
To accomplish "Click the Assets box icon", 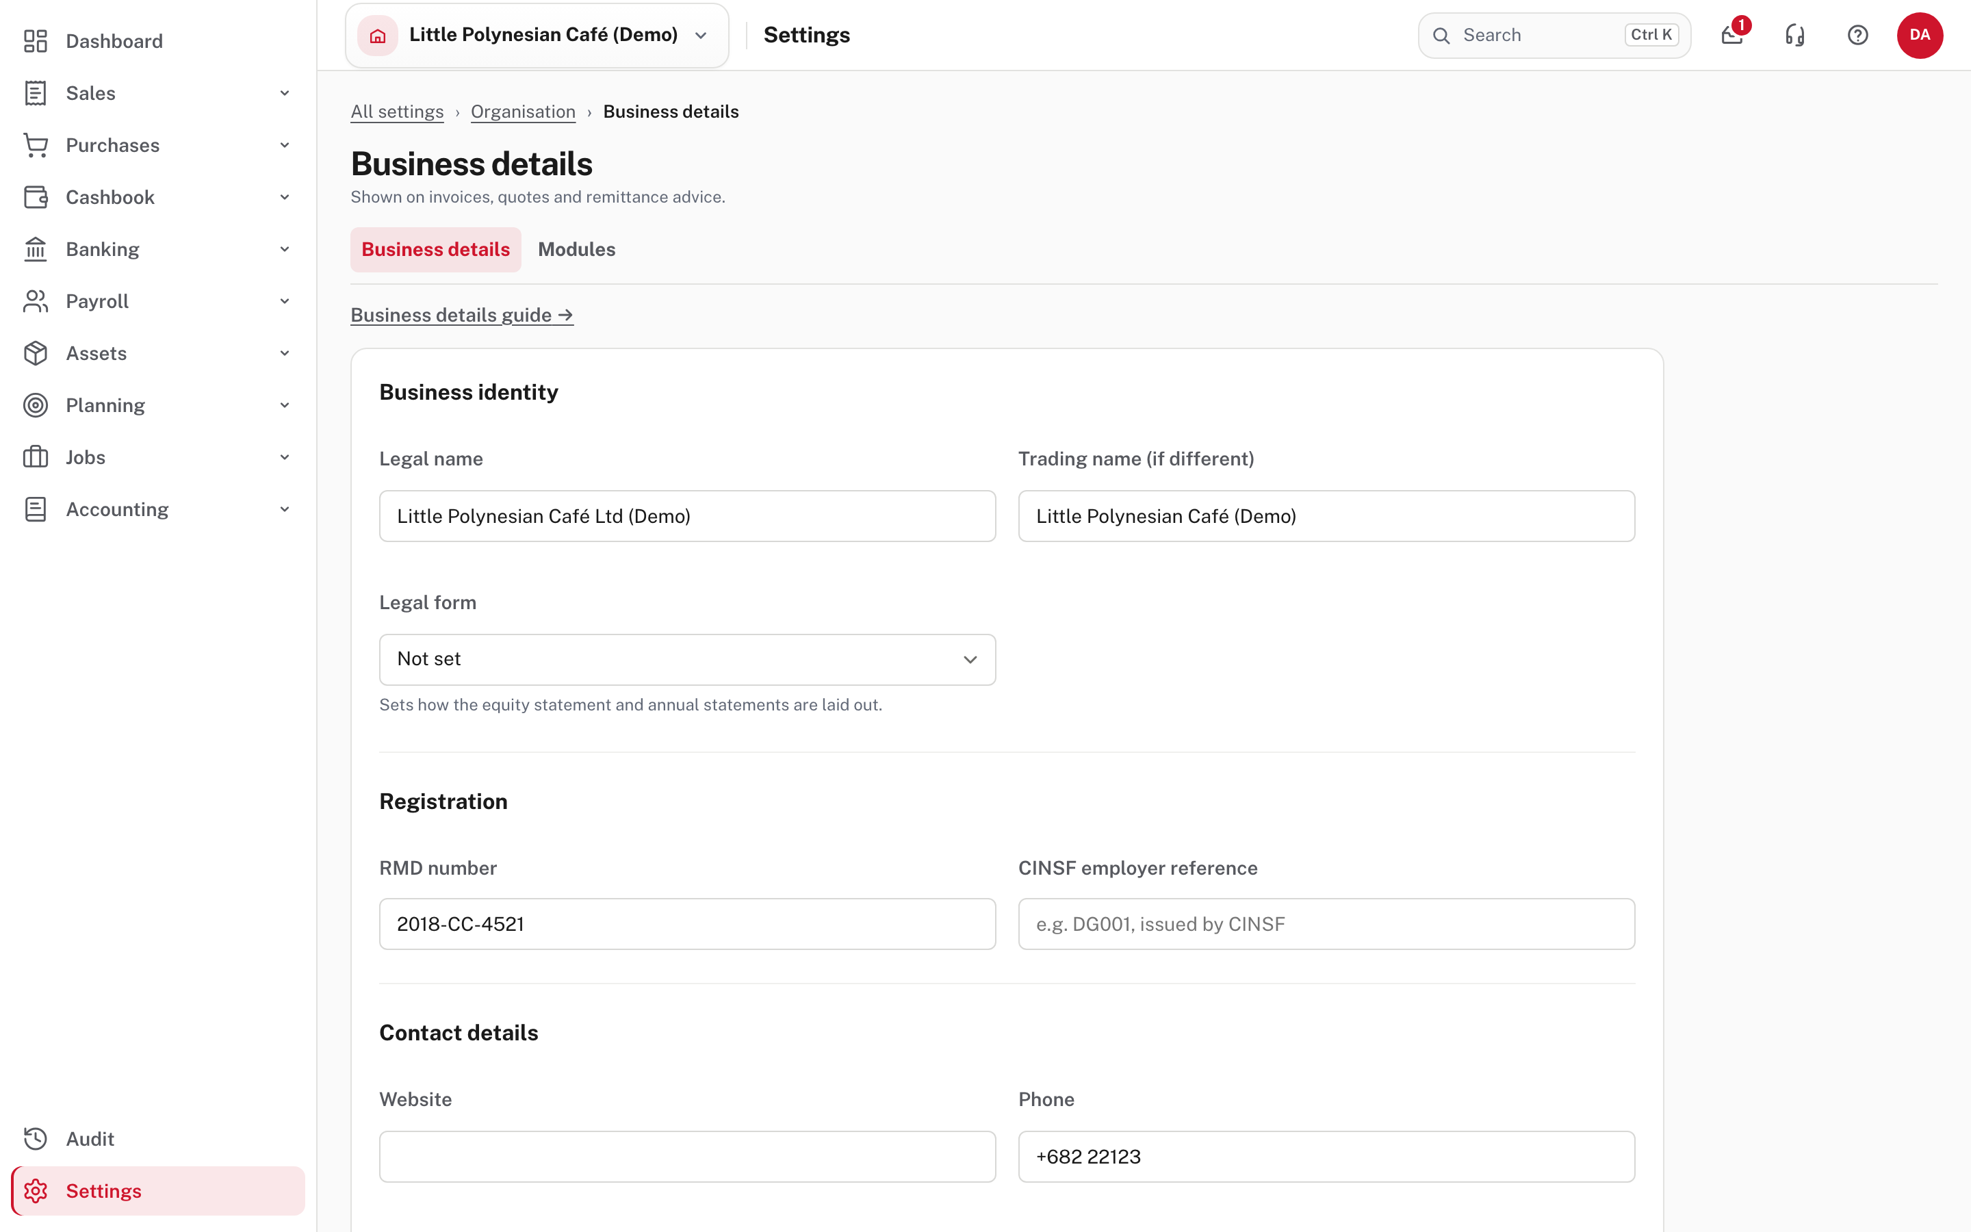I will pos(35,354).
